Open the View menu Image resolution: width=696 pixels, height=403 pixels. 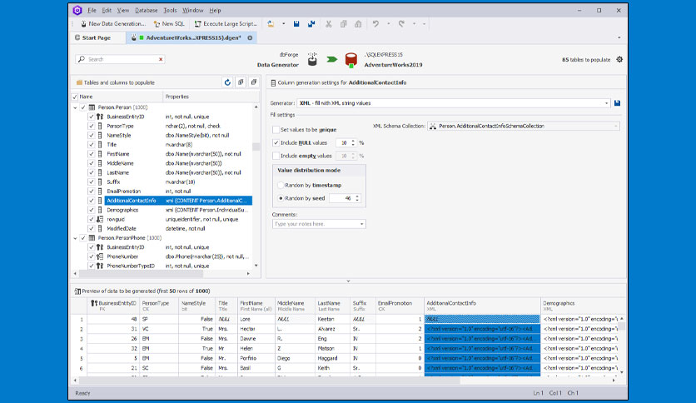123,10
